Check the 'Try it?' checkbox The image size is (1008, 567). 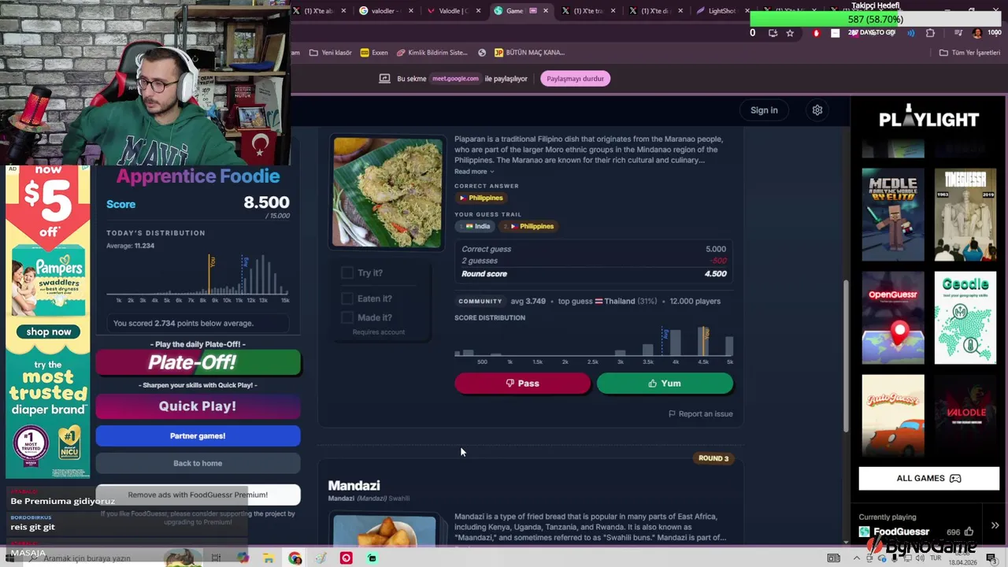(x=347, y=272)
